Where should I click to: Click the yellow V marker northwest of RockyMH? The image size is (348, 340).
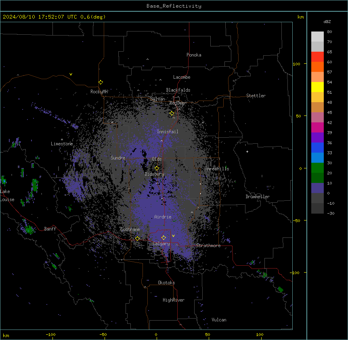(71, 74)
